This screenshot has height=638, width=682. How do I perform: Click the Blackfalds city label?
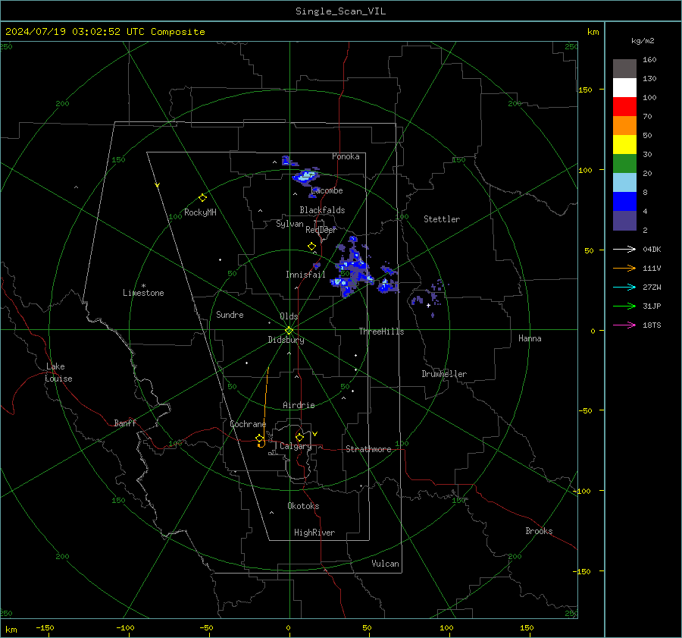click(322, 210)
